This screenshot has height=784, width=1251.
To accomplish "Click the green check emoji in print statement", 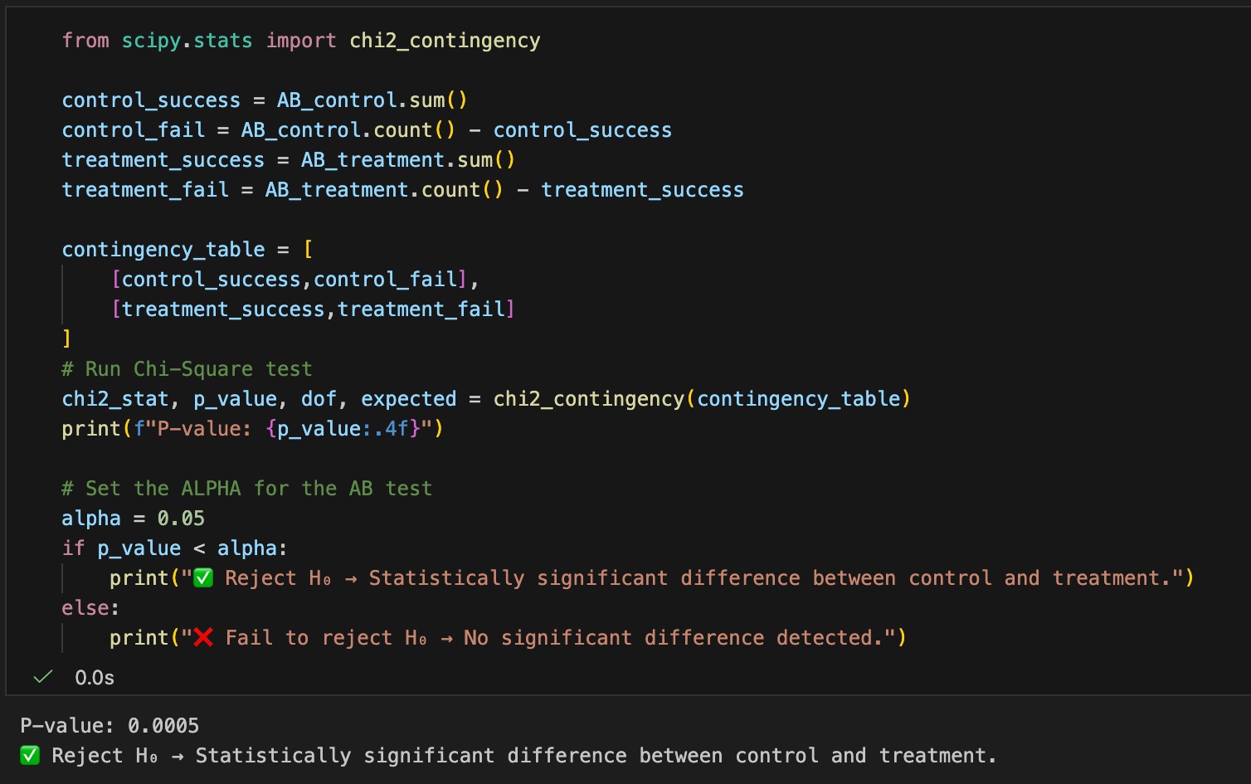I will click(x=203, y=577).
